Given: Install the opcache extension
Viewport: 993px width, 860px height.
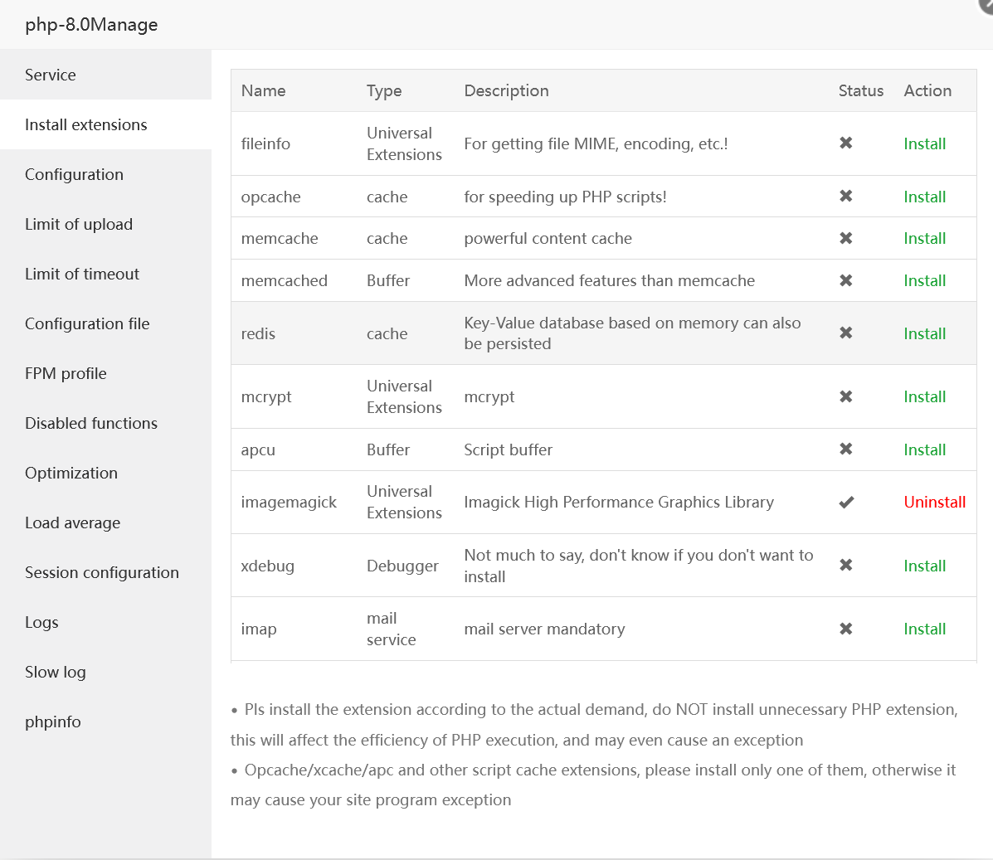Looking at the screenshot, I should click(924, 197).
